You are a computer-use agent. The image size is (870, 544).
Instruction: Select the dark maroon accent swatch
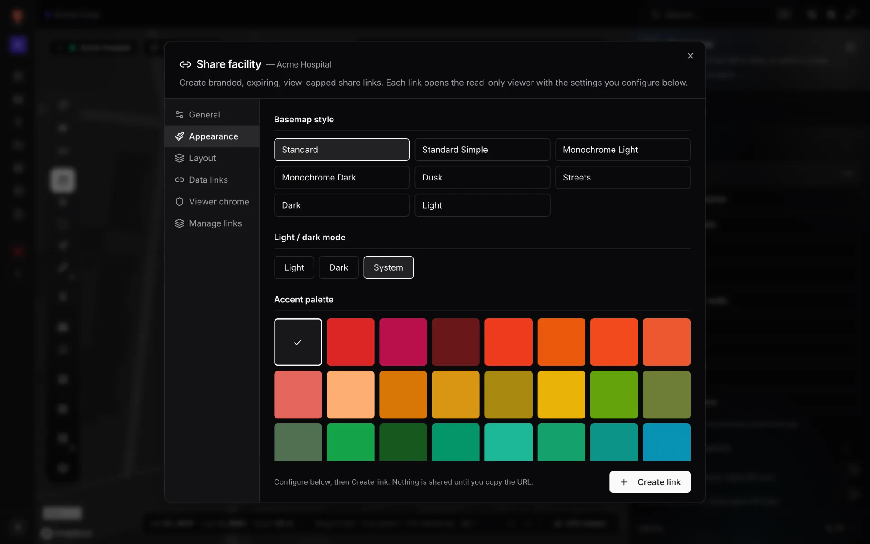[x=456, y=342]
